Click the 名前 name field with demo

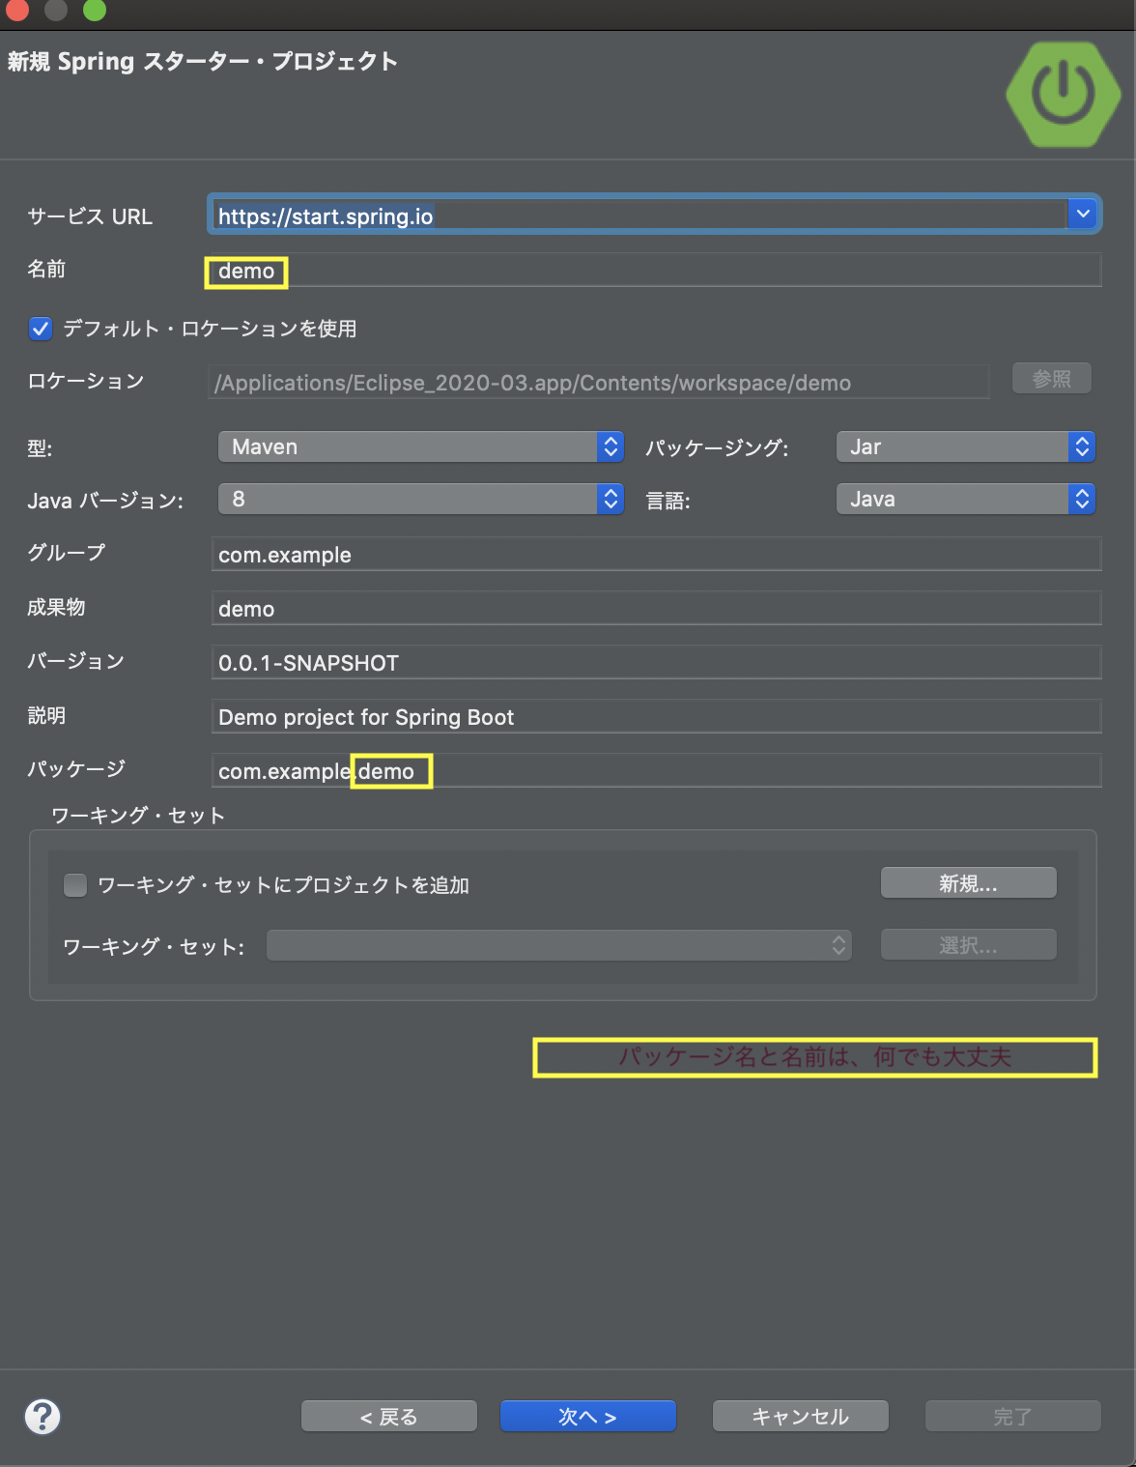point(657,271)
